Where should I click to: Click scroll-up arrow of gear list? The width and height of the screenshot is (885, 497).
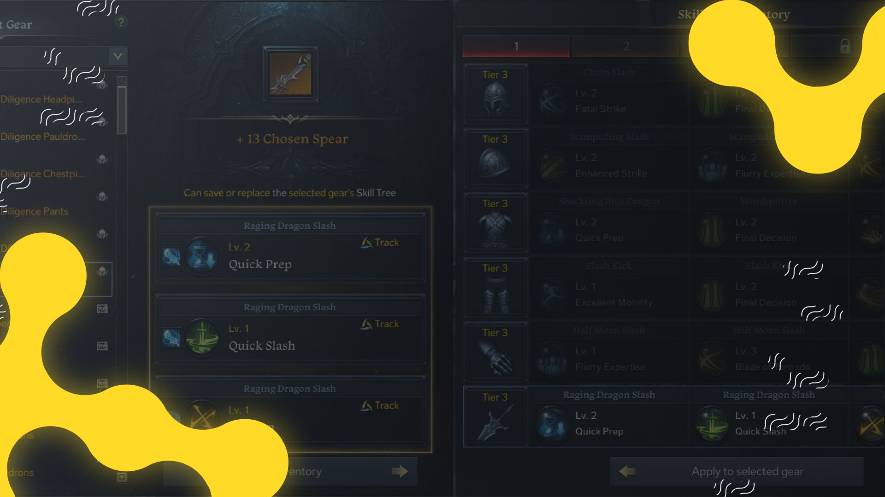tap(122, 81)
